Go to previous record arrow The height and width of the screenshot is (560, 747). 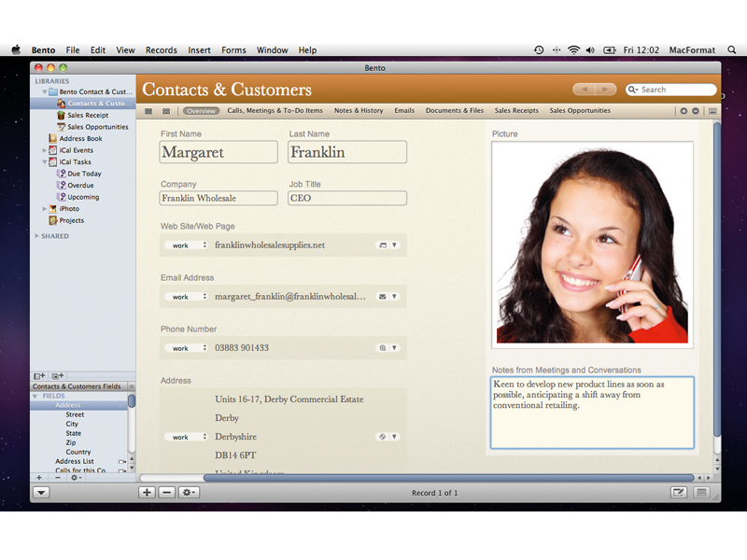585,89
